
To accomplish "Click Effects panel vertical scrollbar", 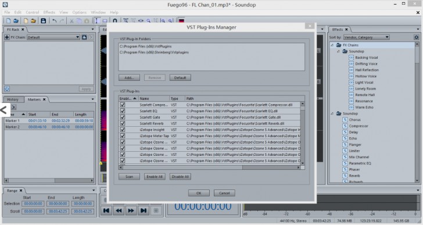I will 417,112.
